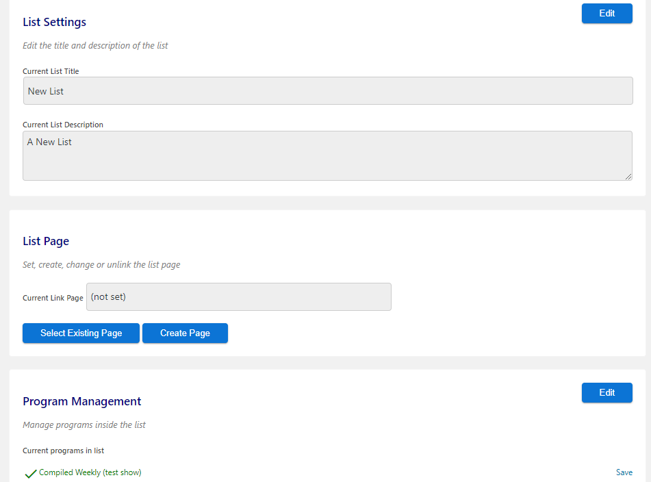Click the Program Management heading
This screenshot has height=482, width=651.
[x=81, y=401]
